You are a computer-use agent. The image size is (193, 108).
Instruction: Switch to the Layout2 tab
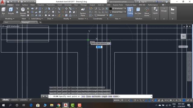tap(24, 100)
